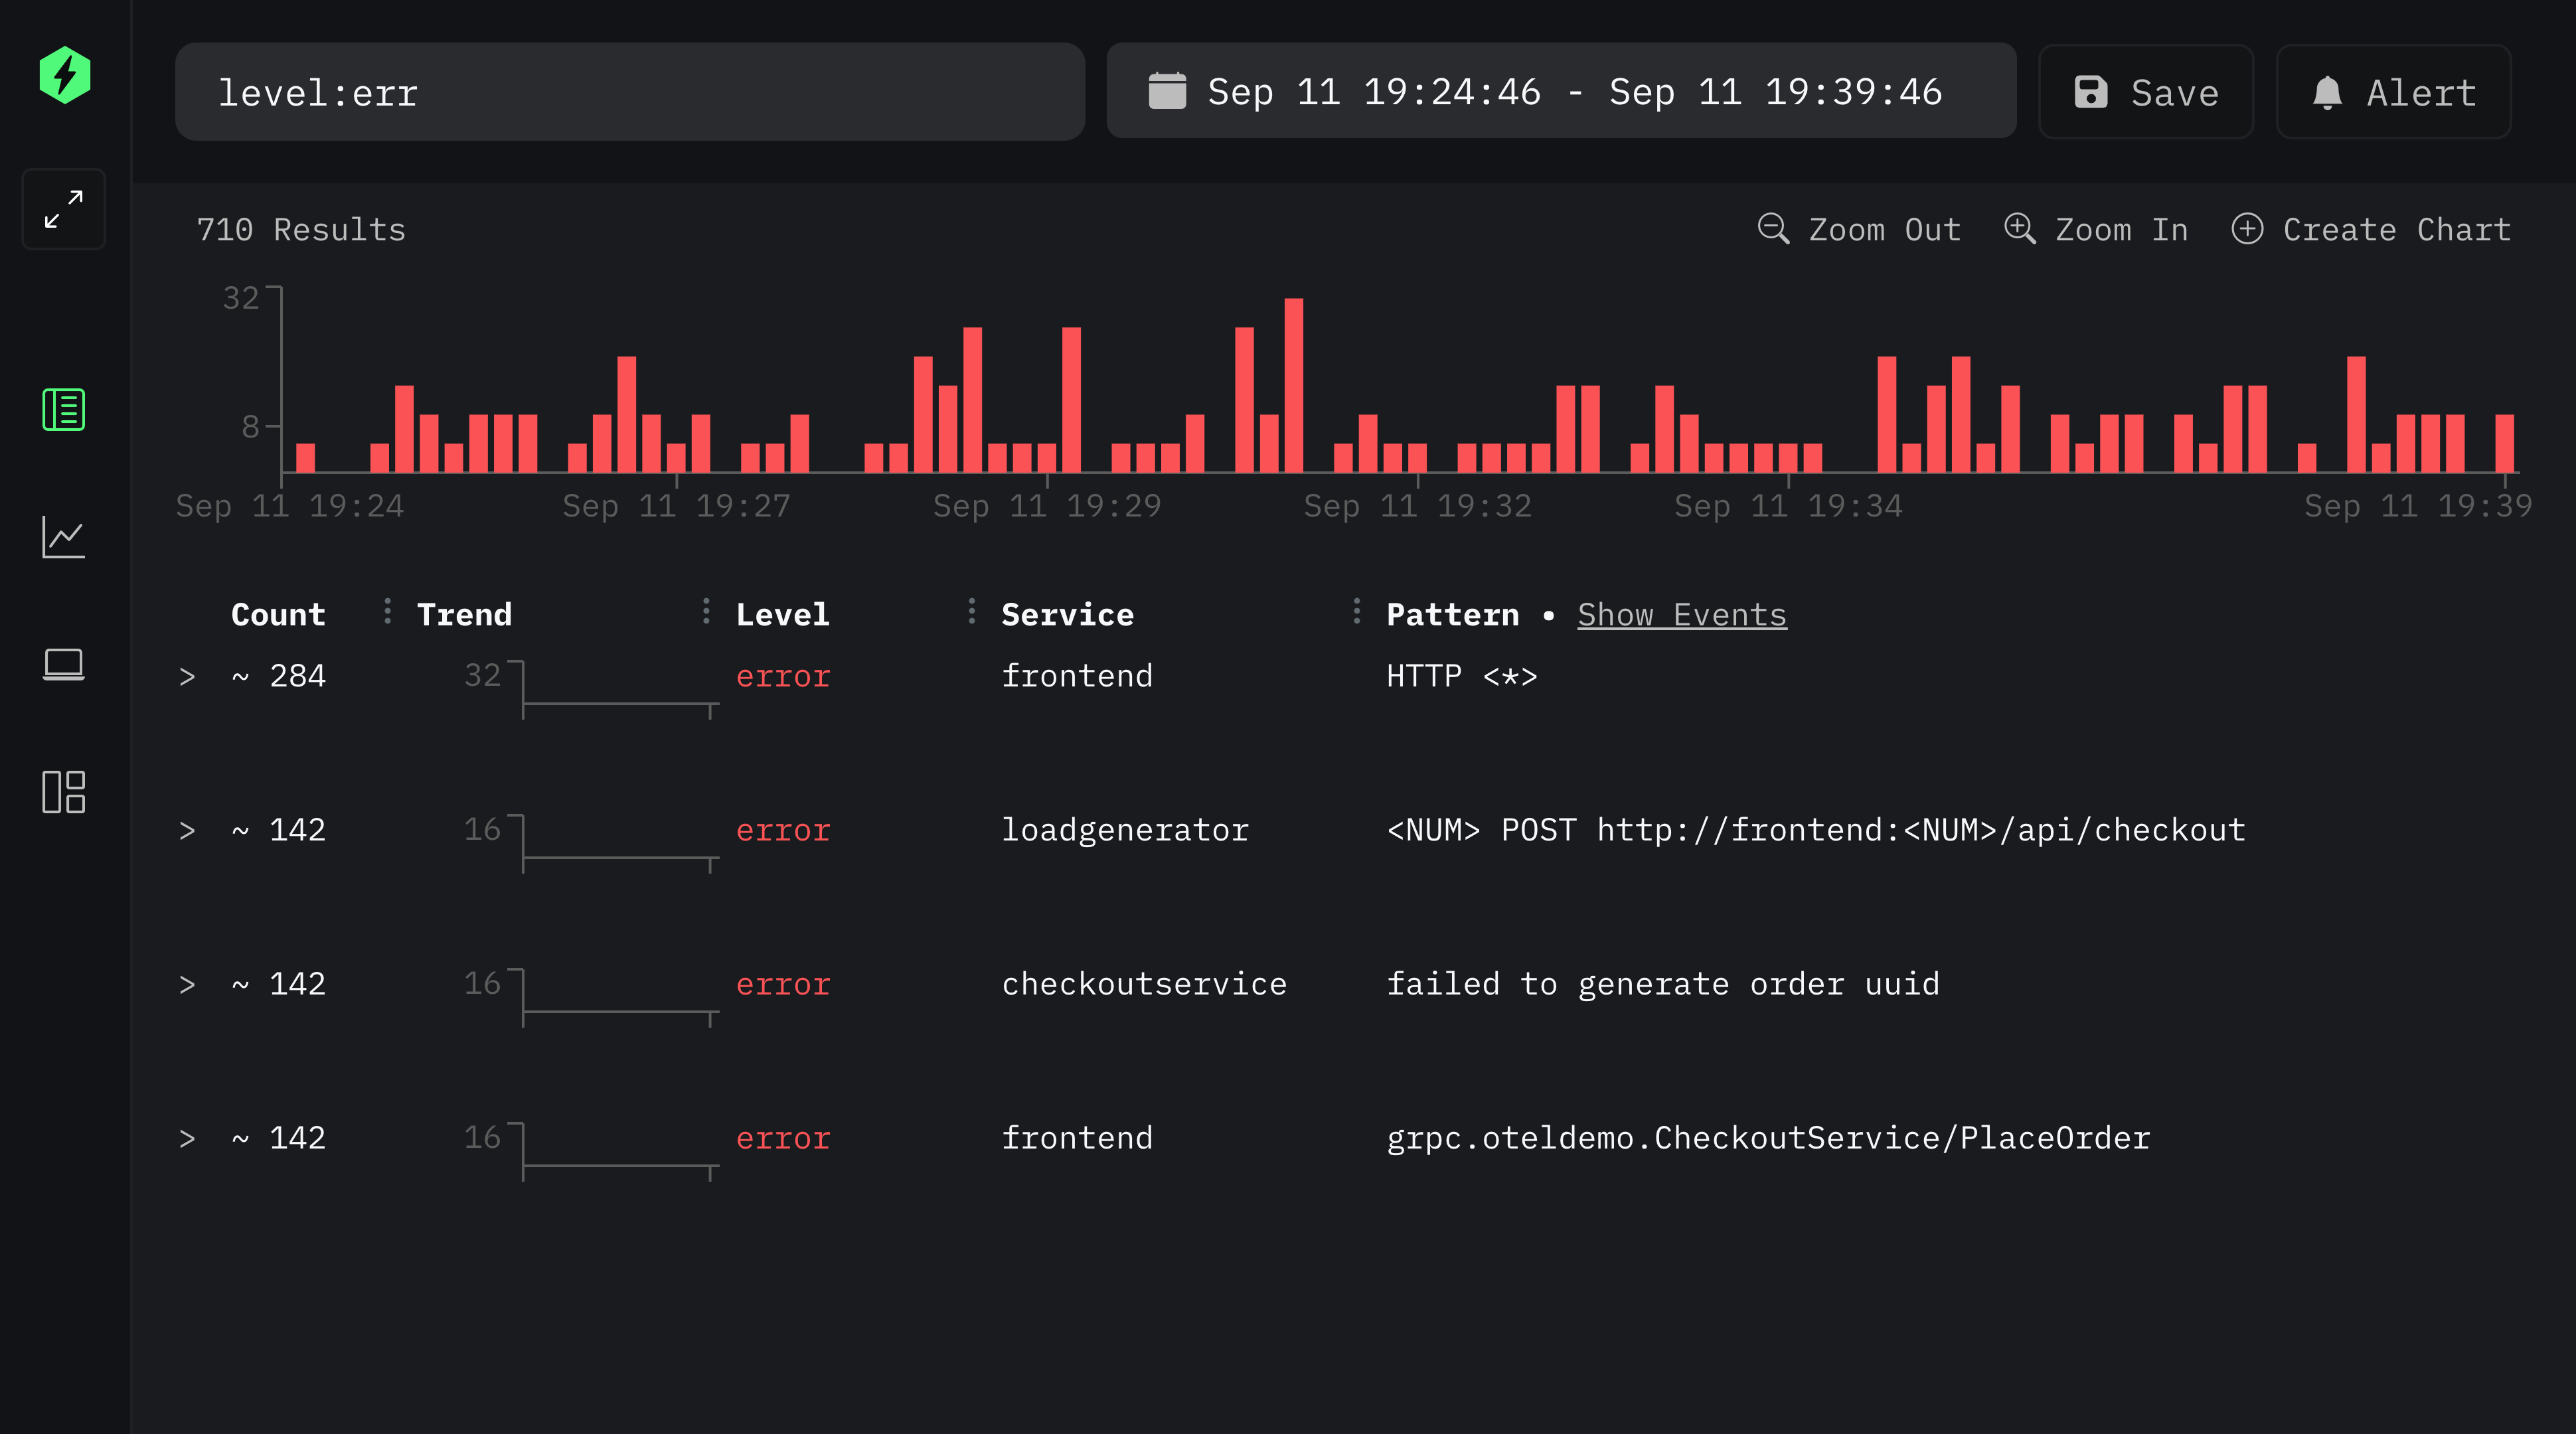Click the Count column header
Image resolution: width=2576 pixels, height=1434 pixels.
click(278, 614)
